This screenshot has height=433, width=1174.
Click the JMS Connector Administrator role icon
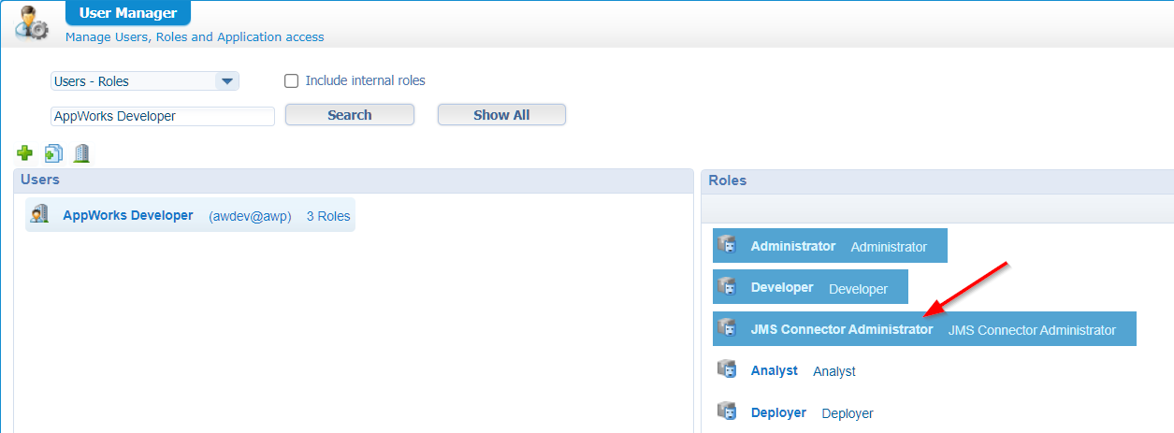tap(727, 329)
